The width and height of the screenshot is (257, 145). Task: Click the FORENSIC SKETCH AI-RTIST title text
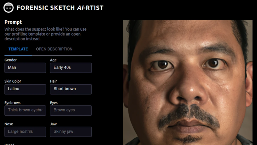coord(60,8)
